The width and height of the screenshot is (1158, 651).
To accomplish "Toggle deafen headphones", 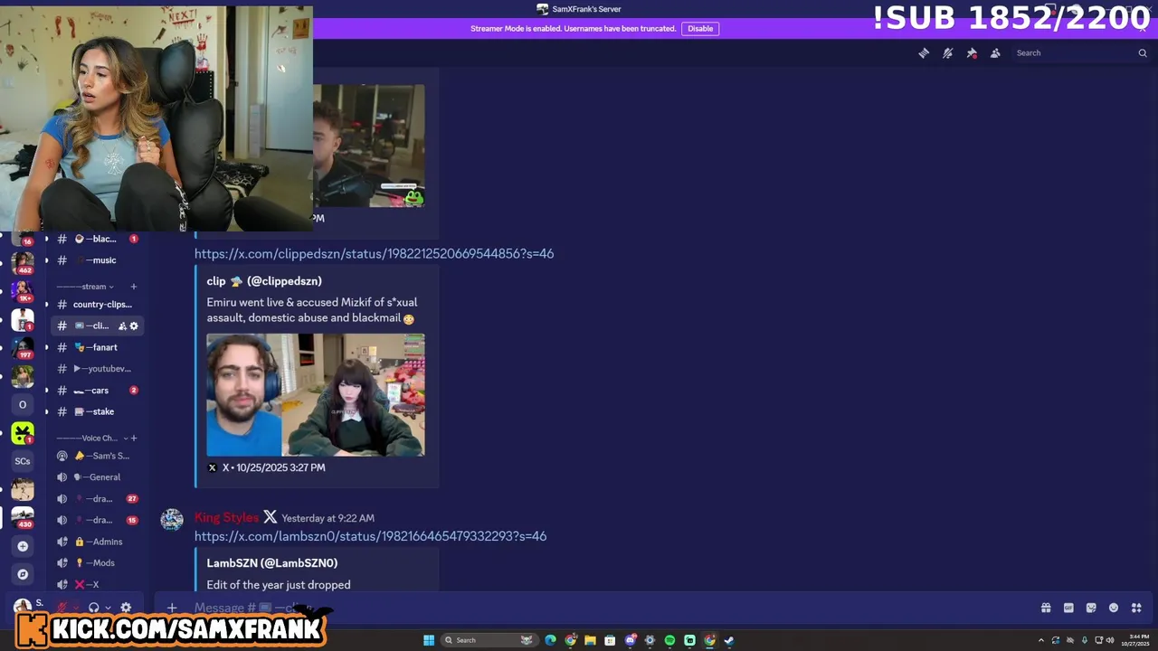I will (x=93, y=608).
